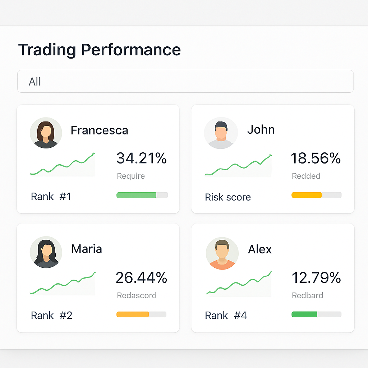This screenshot has height=368, width=368.
Task: Click Maria's orange progress bar
Action: (x=141, y=314)
